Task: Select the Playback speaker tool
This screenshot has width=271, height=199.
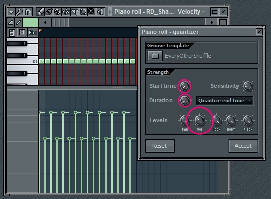Action: (100, 12)
